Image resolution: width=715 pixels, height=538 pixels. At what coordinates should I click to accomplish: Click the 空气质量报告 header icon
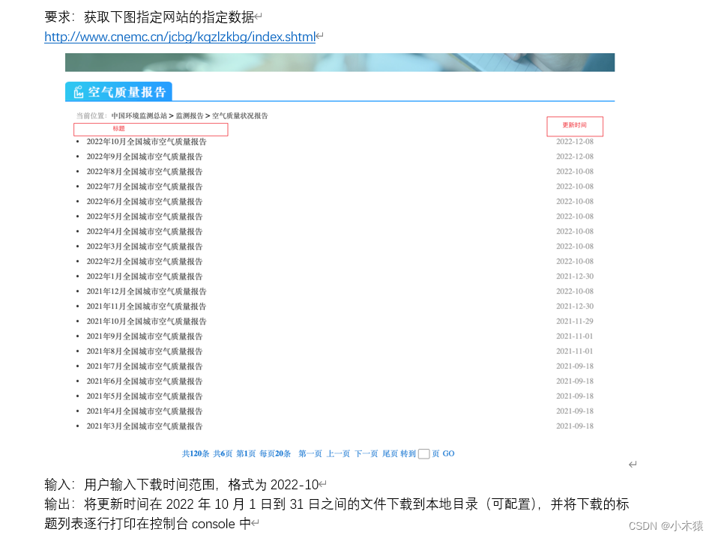click(x=78, y=90)
